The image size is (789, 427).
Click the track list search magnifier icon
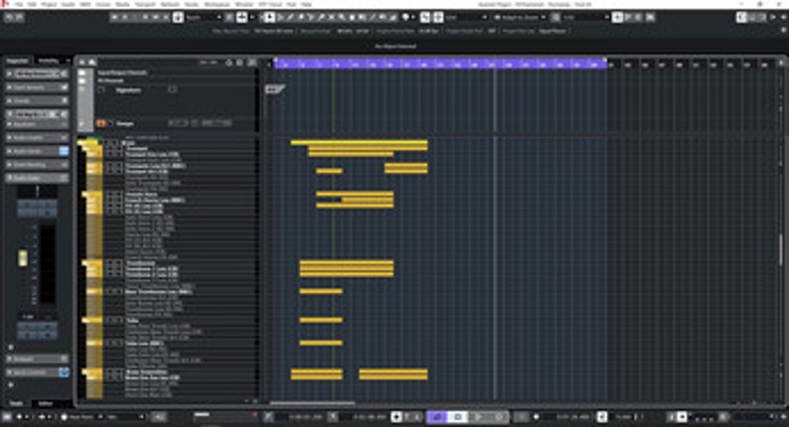229,63
